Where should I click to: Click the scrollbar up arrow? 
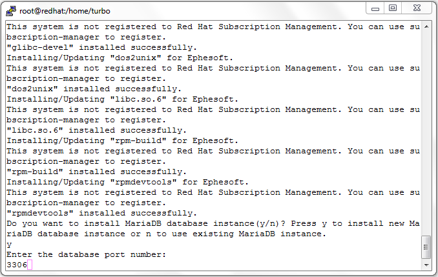coord(426,27)
